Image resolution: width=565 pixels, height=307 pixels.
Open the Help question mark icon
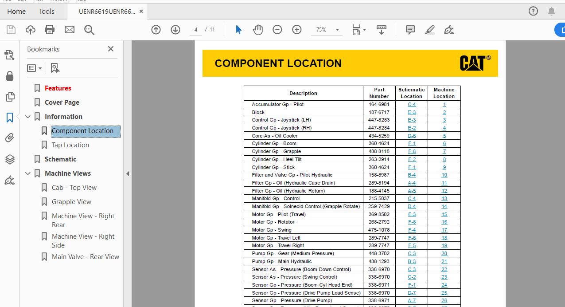tap(534, 11)
